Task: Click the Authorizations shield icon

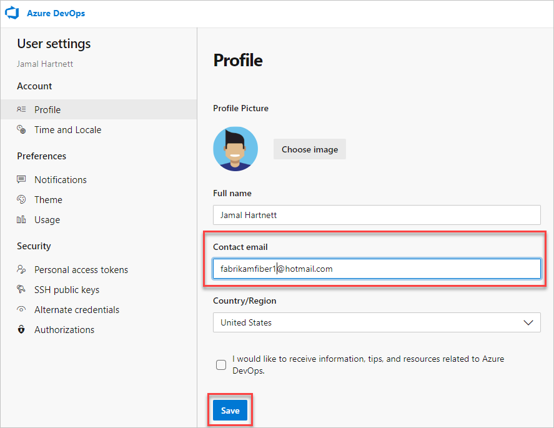Action: coord(21,329)
